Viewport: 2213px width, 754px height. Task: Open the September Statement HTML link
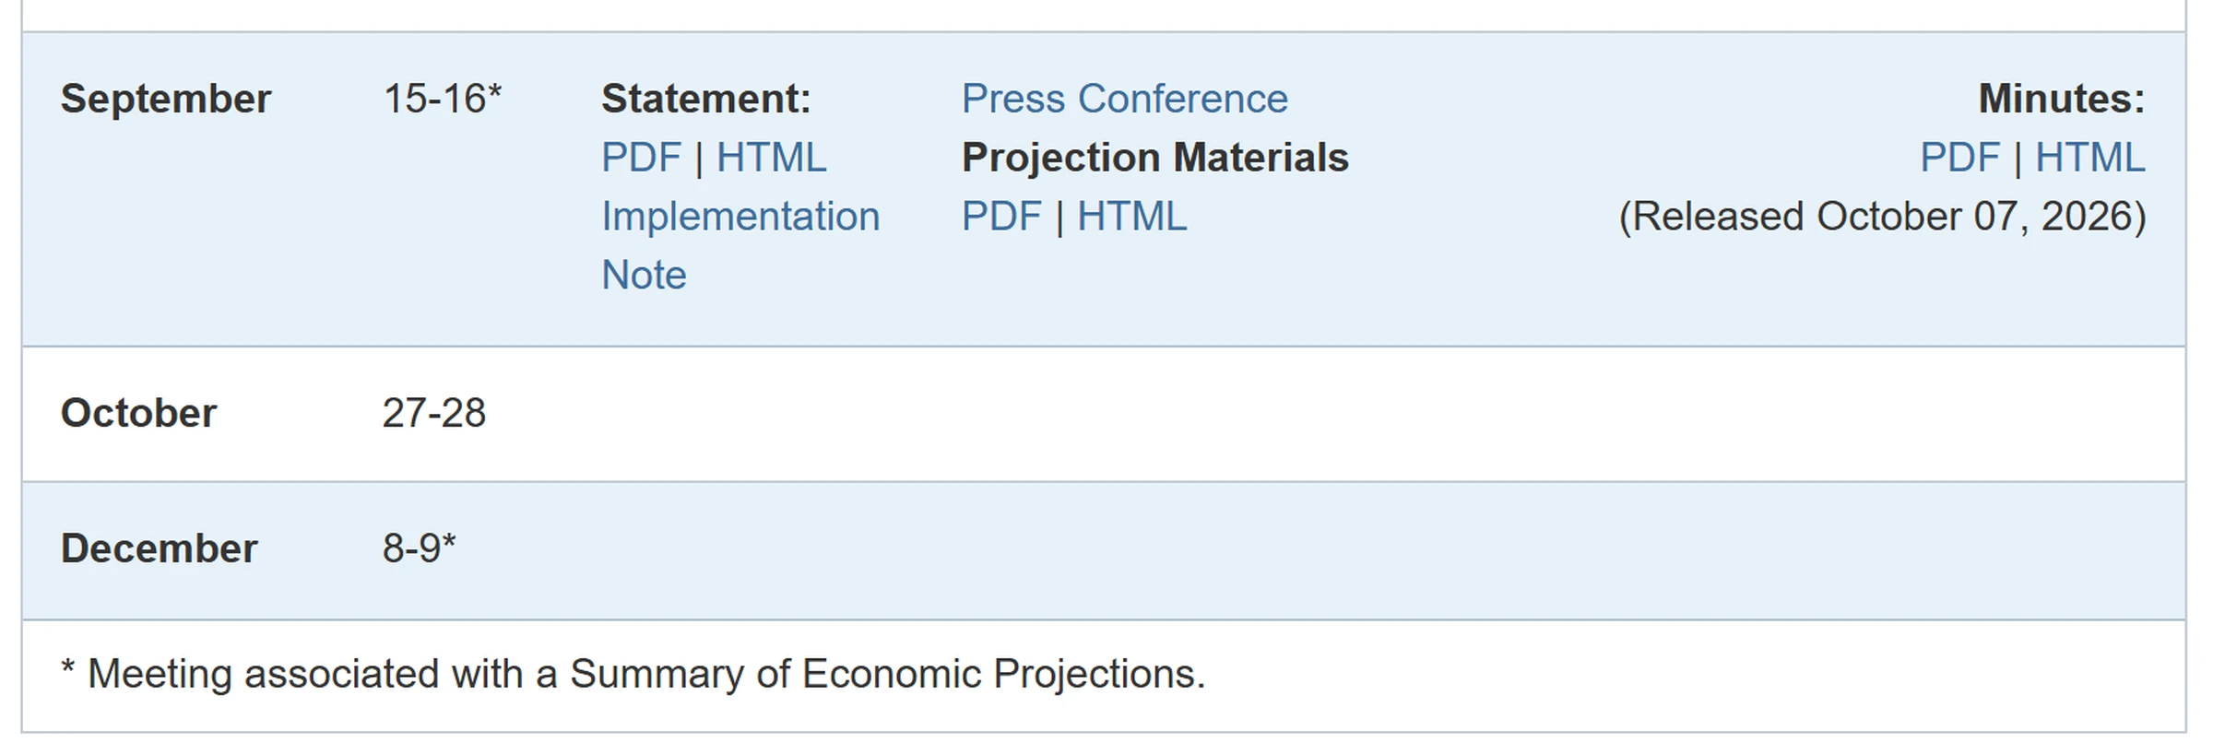[771, 158]
